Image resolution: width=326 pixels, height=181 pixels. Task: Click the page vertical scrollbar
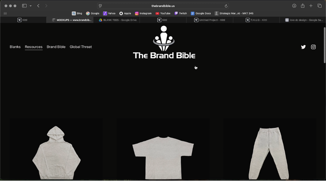(x=325, y=45)
